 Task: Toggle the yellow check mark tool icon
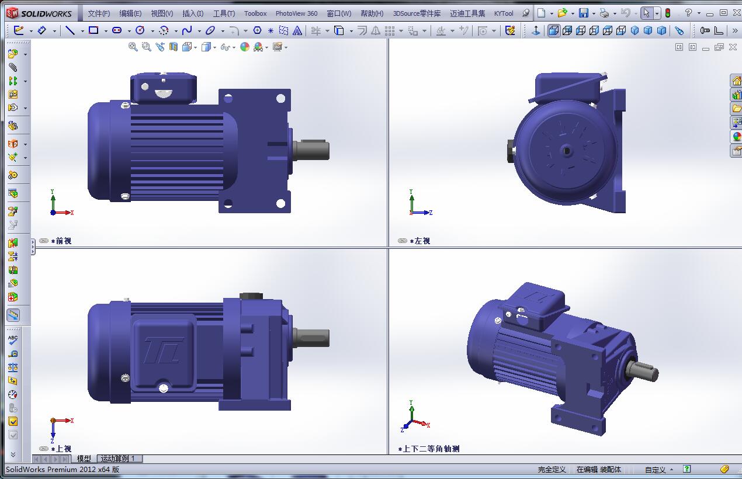pyautogui.click(x=13, y=421)
